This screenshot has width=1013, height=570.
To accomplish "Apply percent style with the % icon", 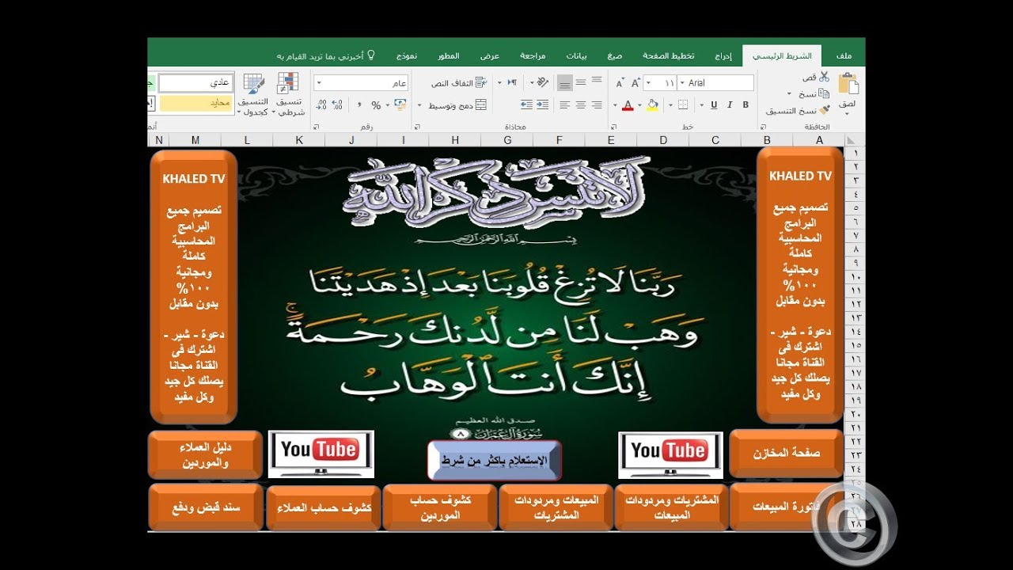I will tap(376, 104).
